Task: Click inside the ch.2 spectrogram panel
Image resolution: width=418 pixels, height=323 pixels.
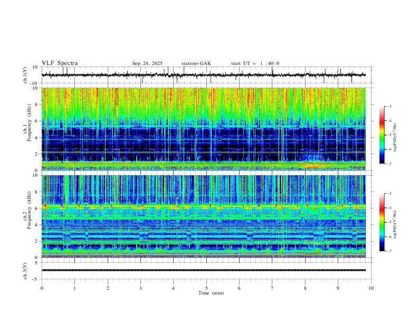Action: [x=204, y=216]
